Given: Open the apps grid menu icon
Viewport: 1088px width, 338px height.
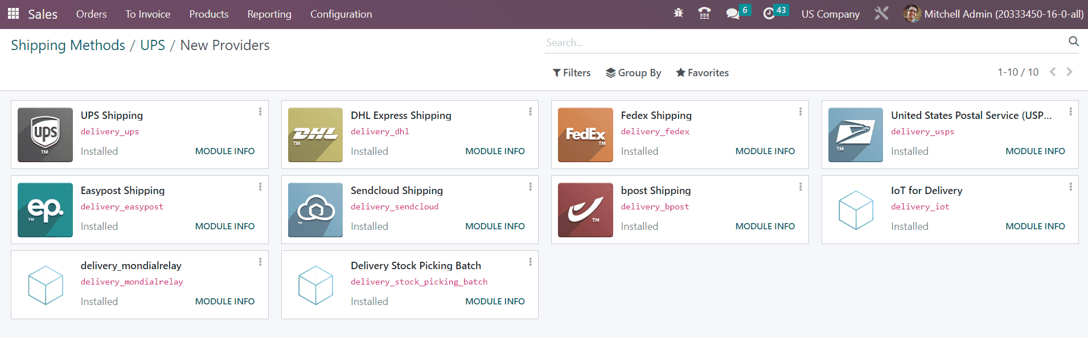Looking at the screenshot, I should (x=13, y=14).
